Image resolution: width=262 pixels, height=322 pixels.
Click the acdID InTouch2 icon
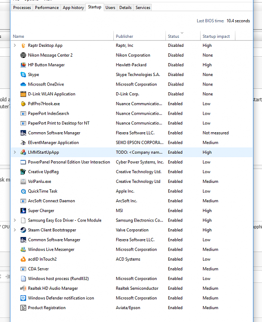(23, 259)
